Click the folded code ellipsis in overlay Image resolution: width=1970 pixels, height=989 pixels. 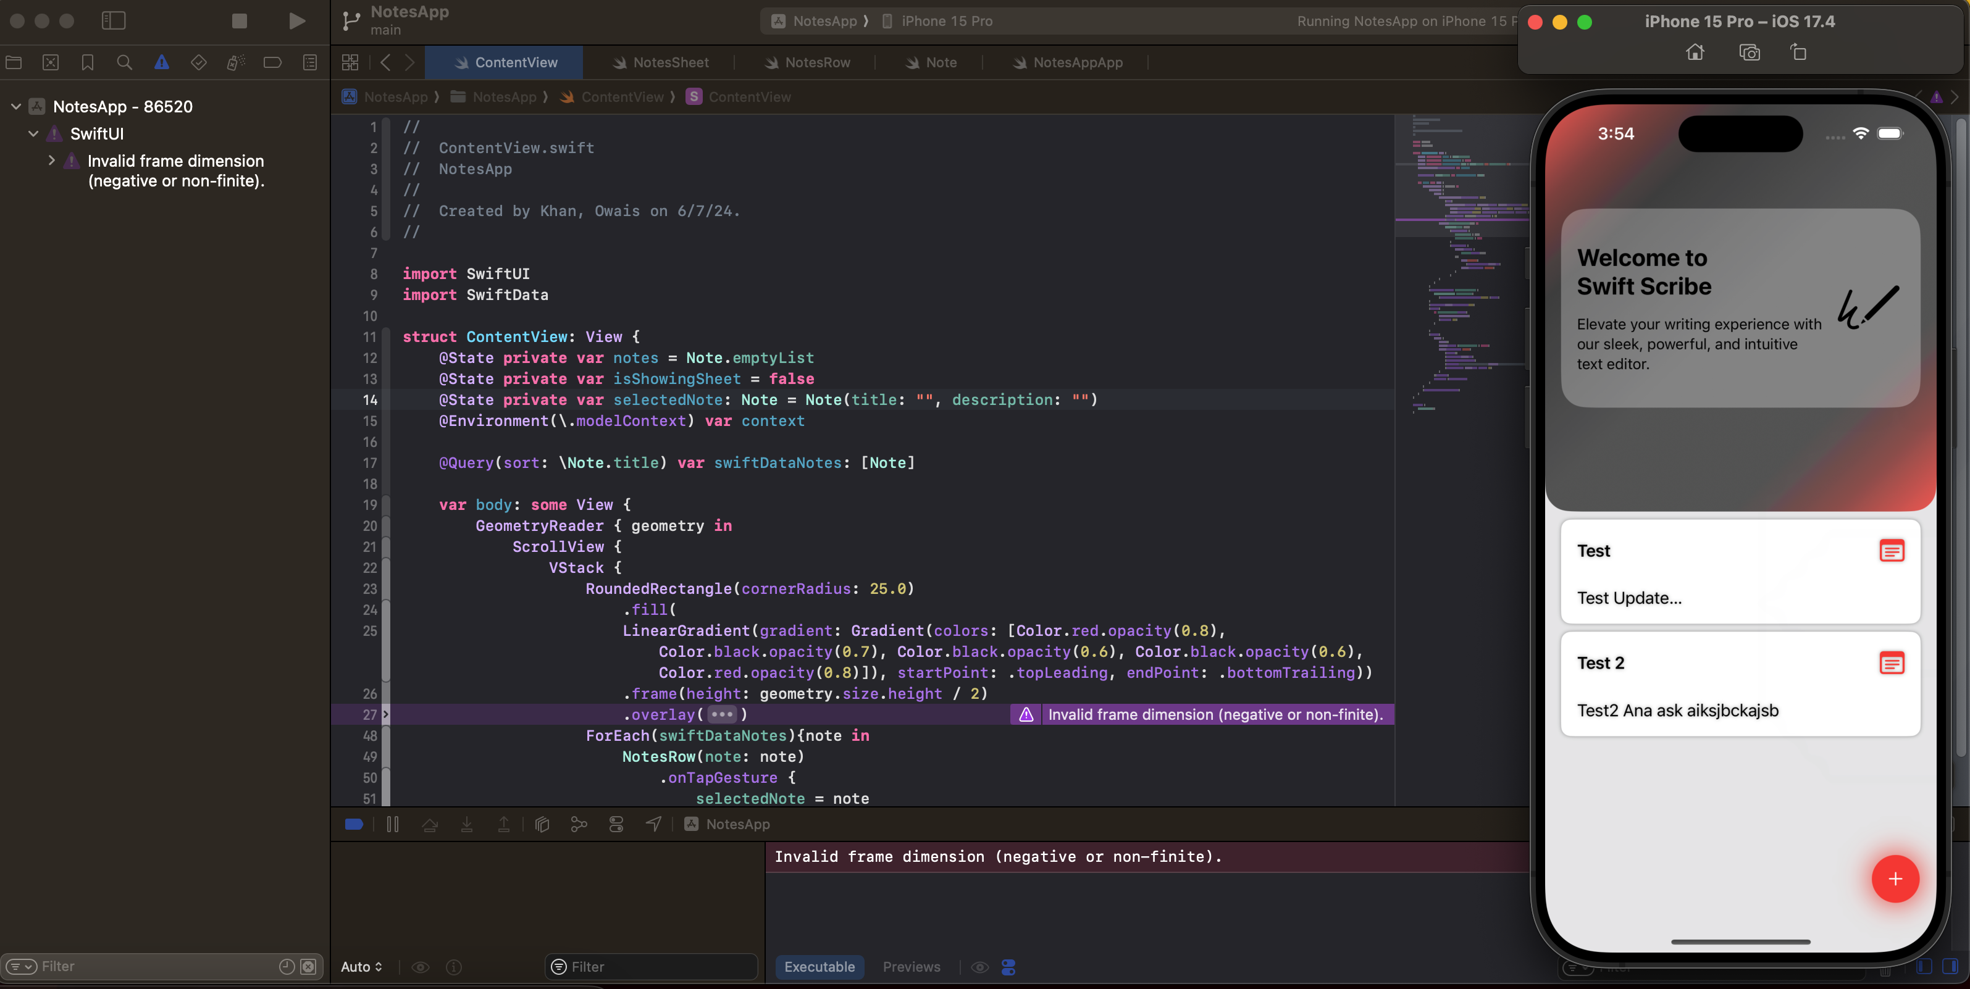(x=721, y=715)
